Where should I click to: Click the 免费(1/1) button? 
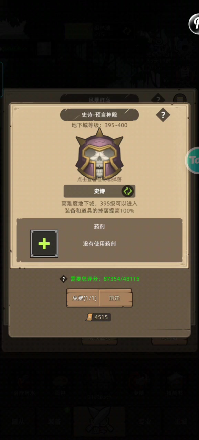click(x=83, y=298)
